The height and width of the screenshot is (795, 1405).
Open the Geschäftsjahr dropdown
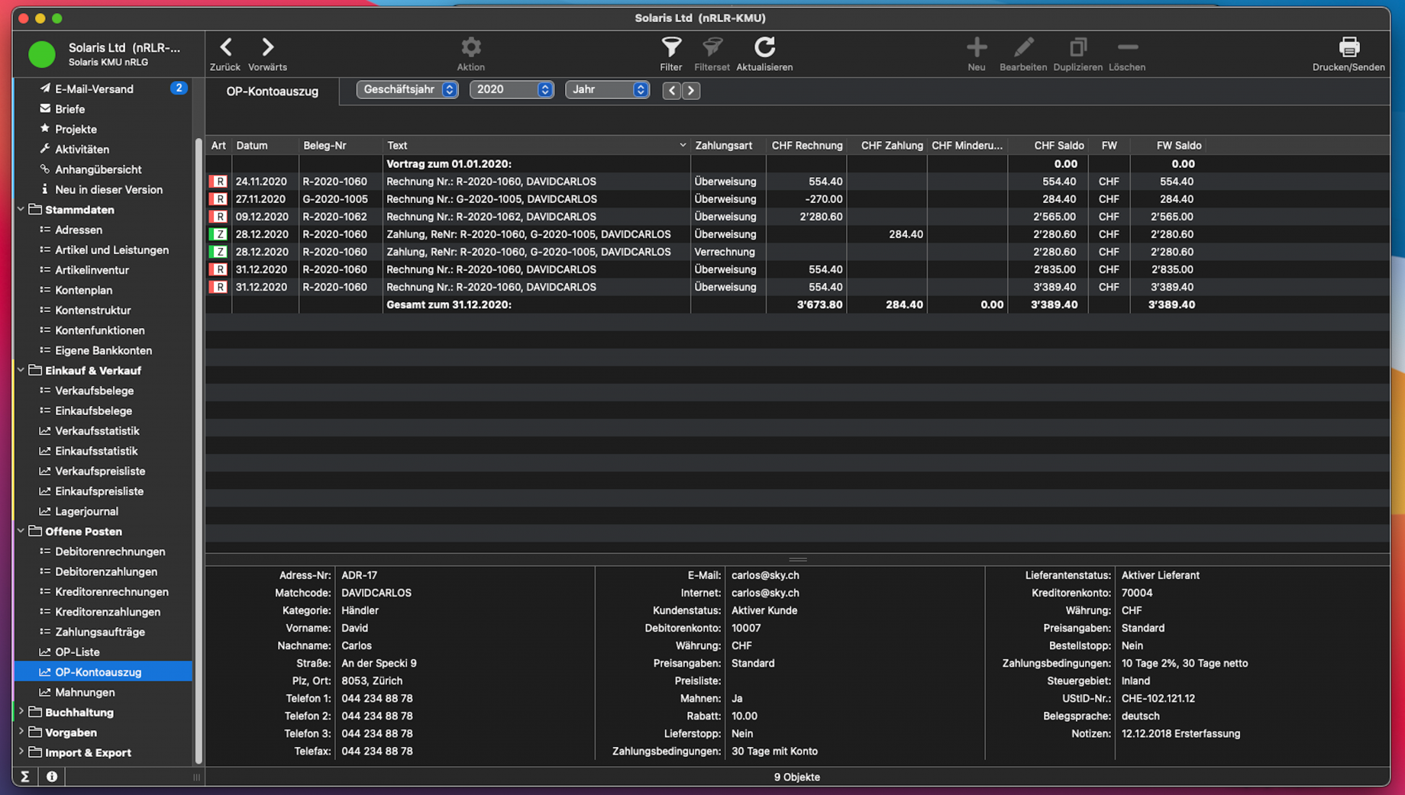pyautogui.click(x=407, y=90)
